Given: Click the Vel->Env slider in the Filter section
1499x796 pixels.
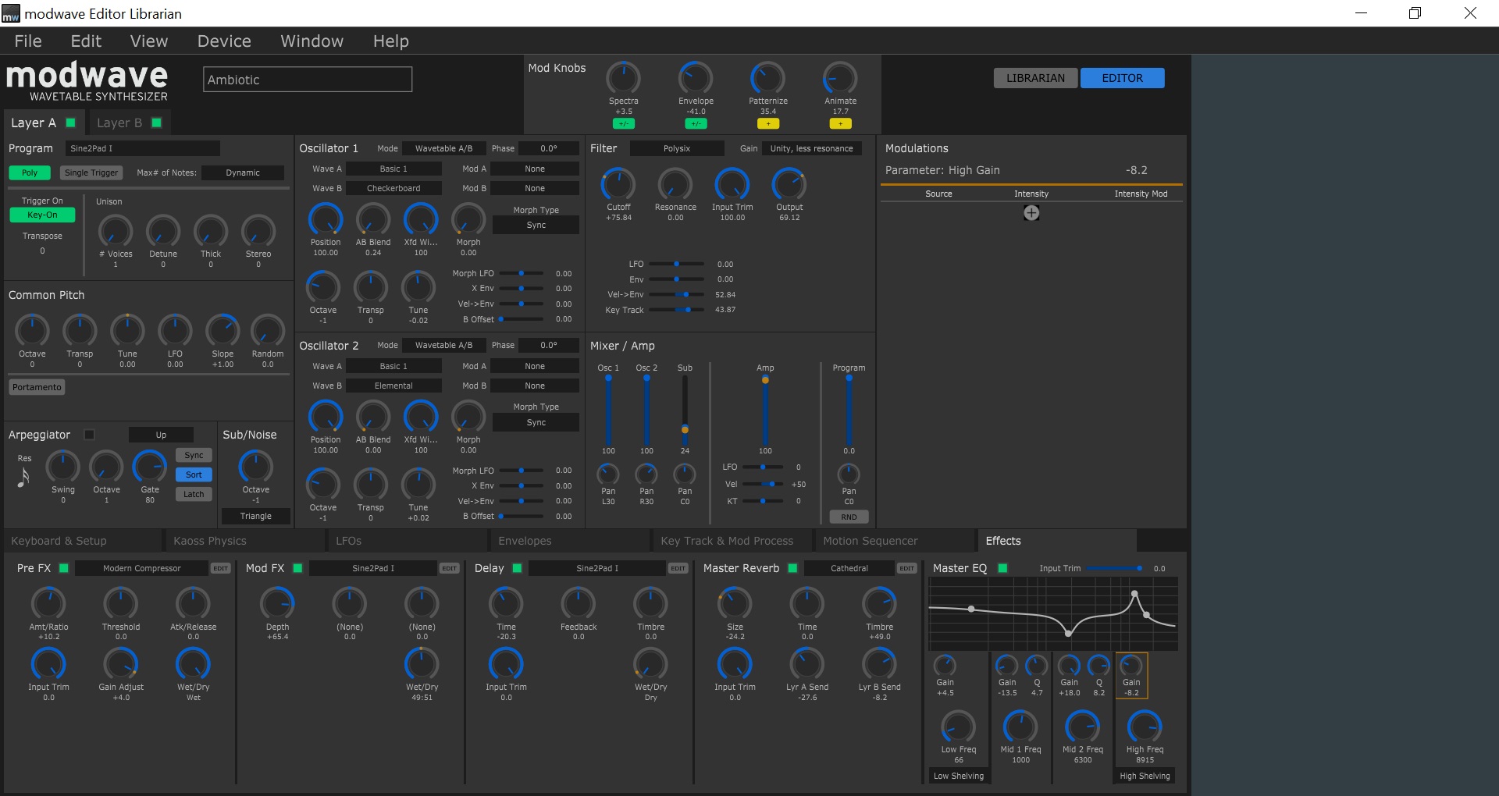Looking at the screenshot, I should tap(685, 294).
